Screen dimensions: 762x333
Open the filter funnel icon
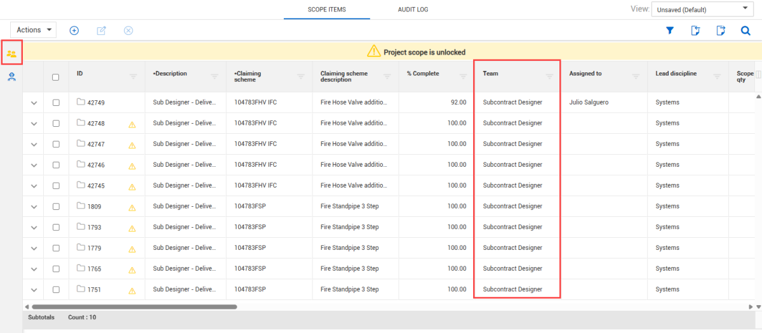[x=669, y=30]
